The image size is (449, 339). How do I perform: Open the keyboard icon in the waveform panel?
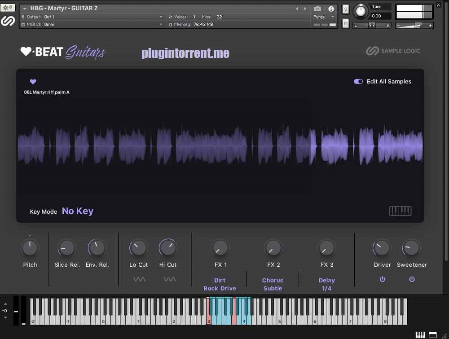coord(401,211)
